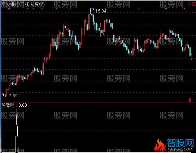Click the peak candlestick marked 15.34
The width and height of the screenshot is (196, 153).
point(91,12)
